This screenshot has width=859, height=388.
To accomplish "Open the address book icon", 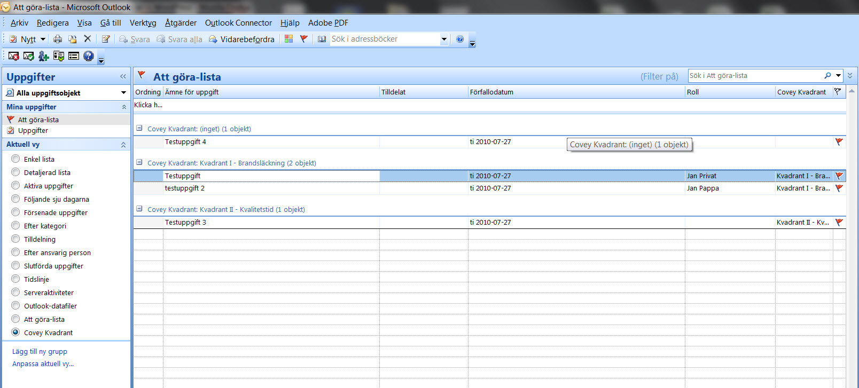I will pyautogui.click(x=322, y=39).
